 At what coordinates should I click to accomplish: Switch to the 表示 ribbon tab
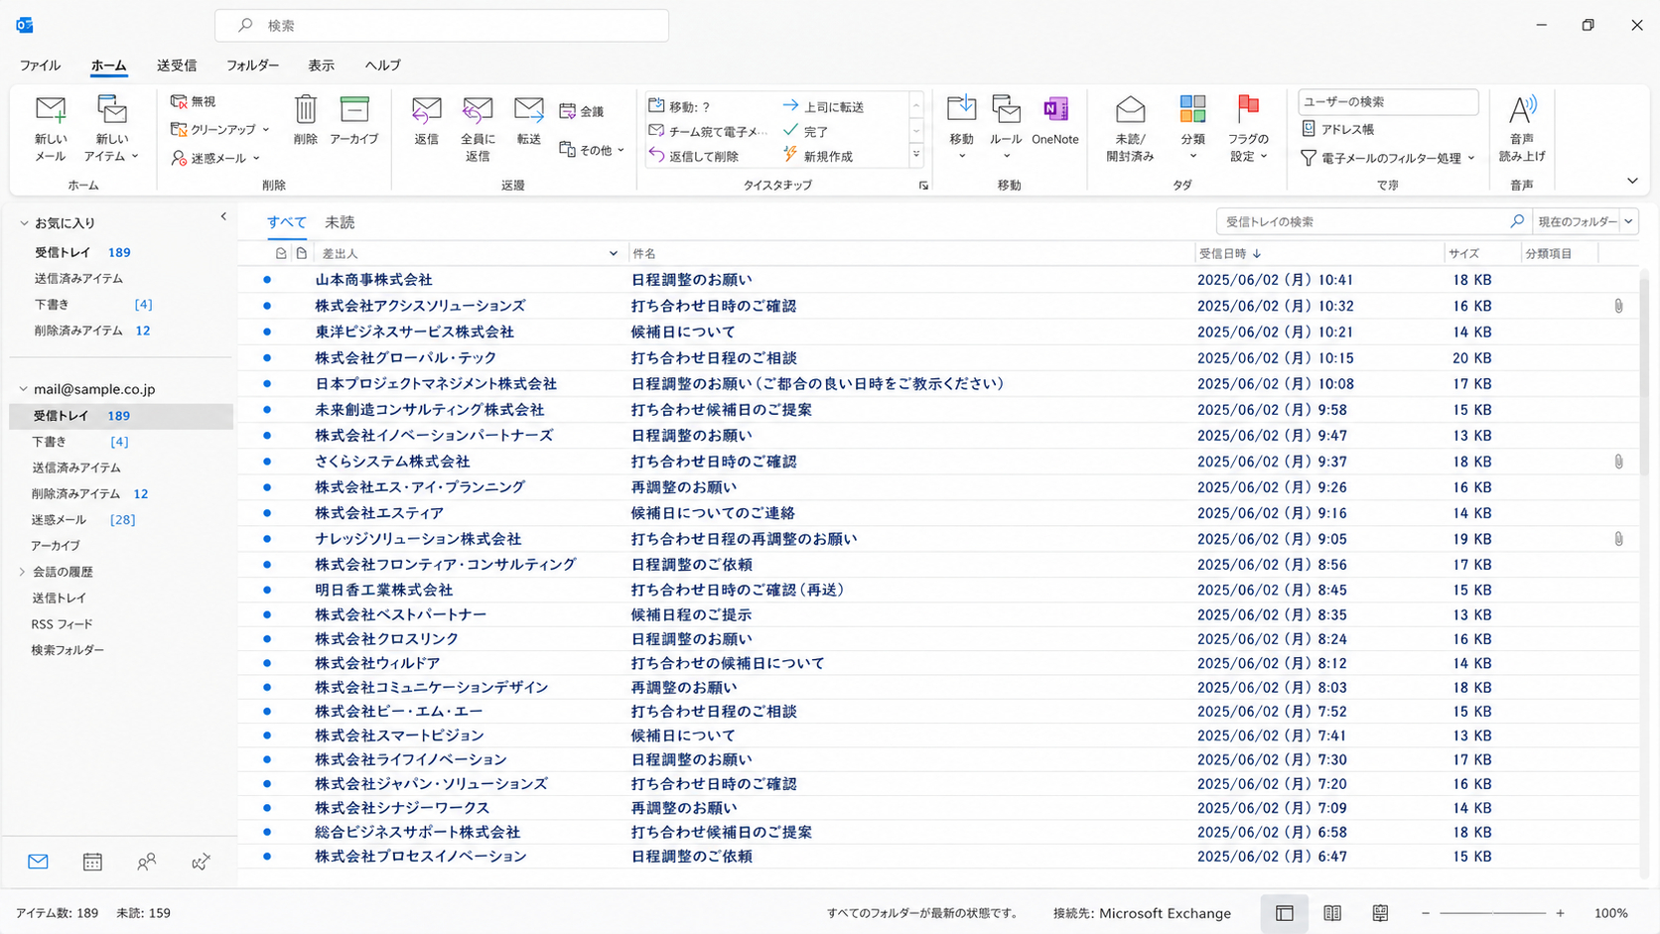click(321, 66)
